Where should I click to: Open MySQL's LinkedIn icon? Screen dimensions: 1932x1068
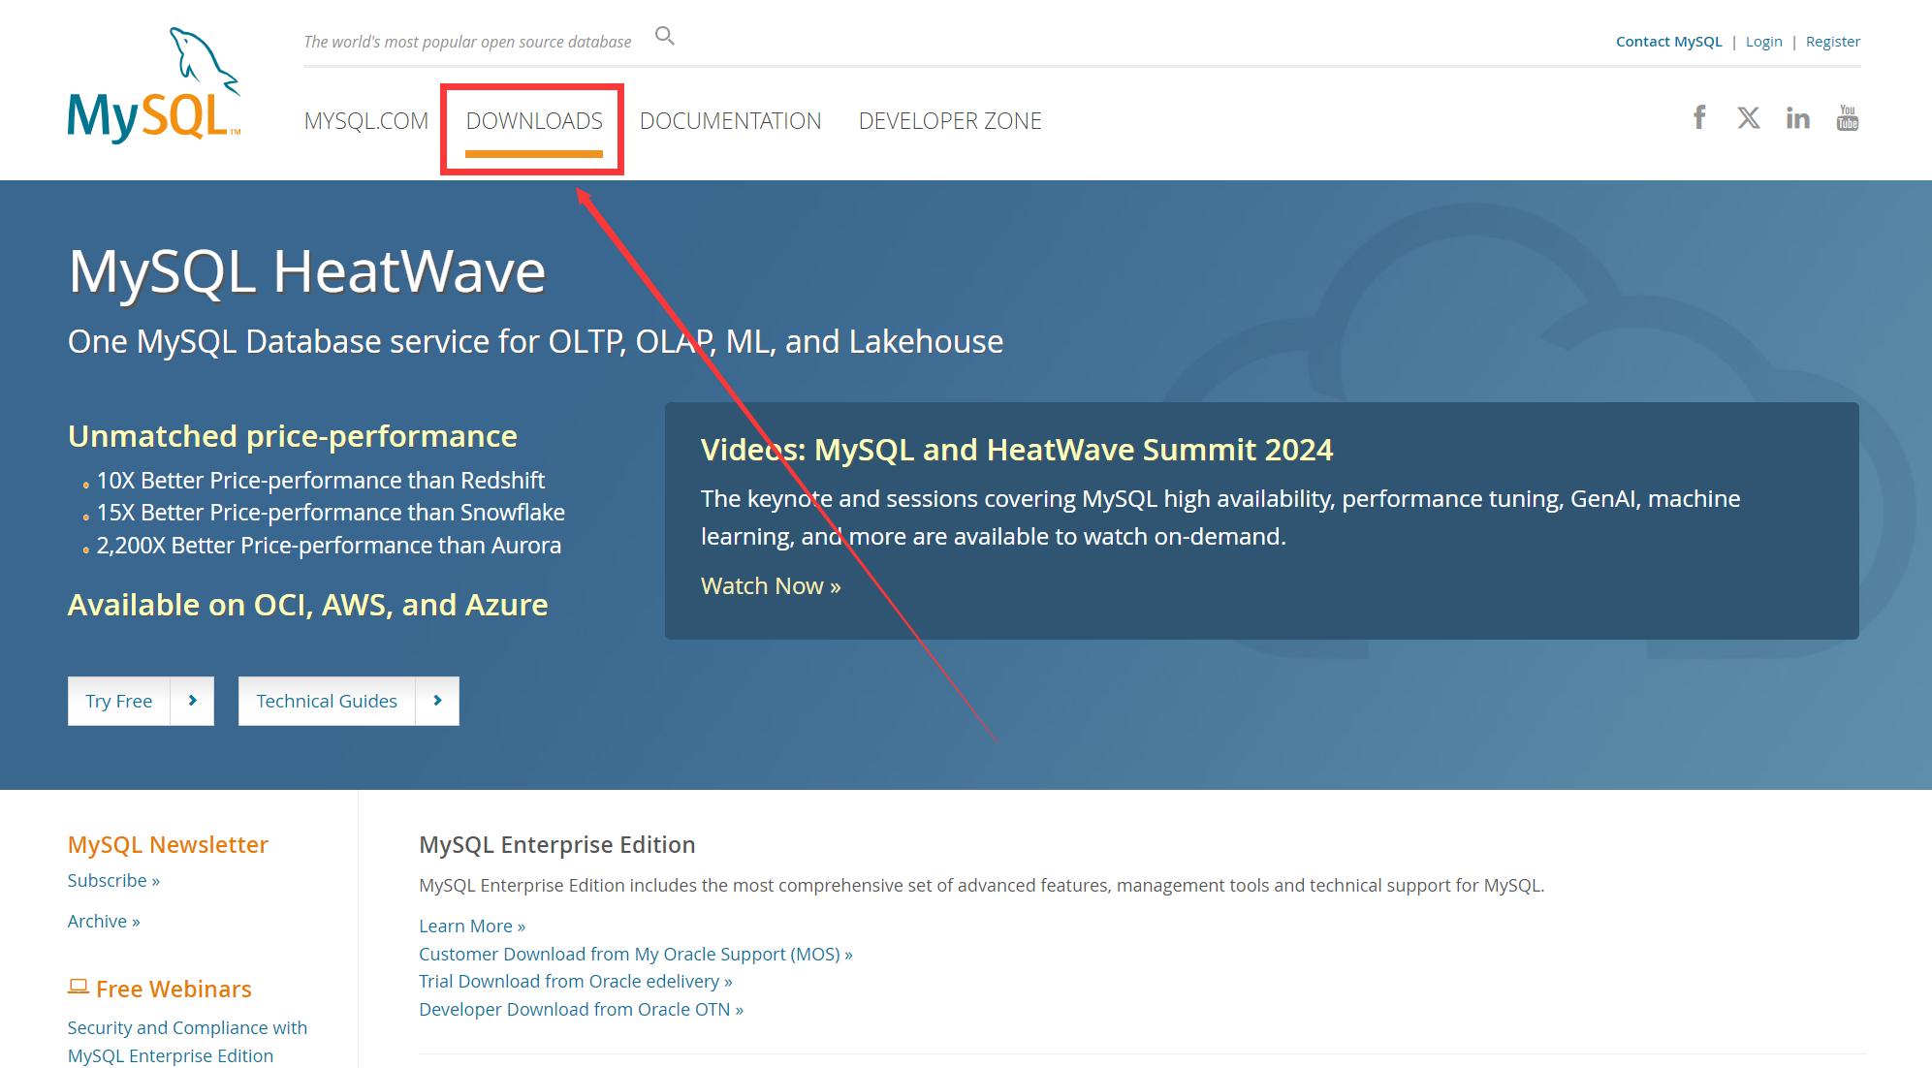point(1798,117)
